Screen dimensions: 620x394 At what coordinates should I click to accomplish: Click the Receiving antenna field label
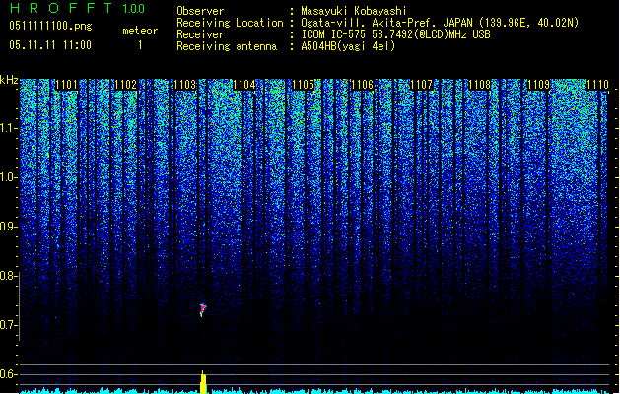tap(227, 46)
